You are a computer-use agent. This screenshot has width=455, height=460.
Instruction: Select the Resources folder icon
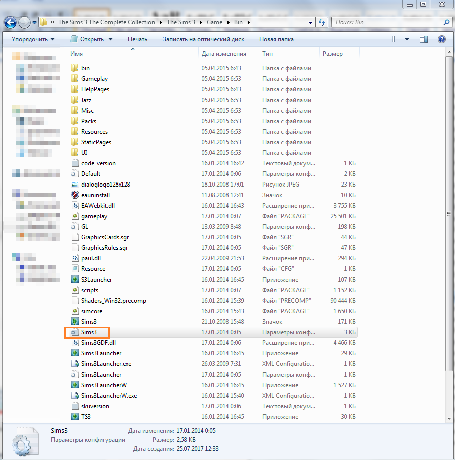pos(75,132)
